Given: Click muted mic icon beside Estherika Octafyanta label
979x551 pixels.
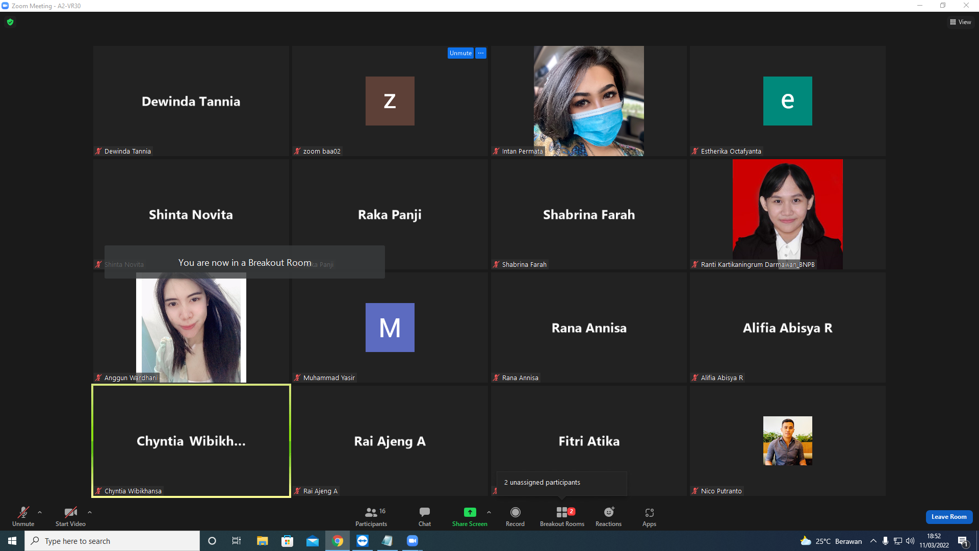Looking at the screenshot, I should click(x=695, y=151).
